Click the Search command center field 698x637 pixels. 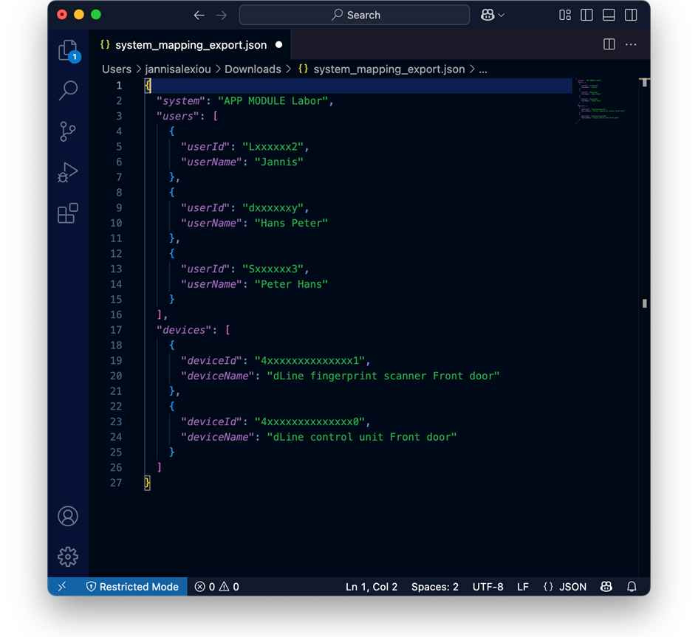[x=355, y=15]
